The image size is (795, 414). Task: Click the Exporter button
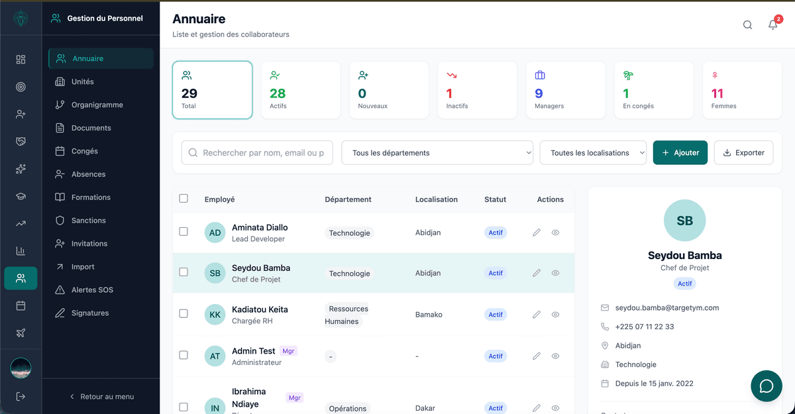tap(743, 152)
